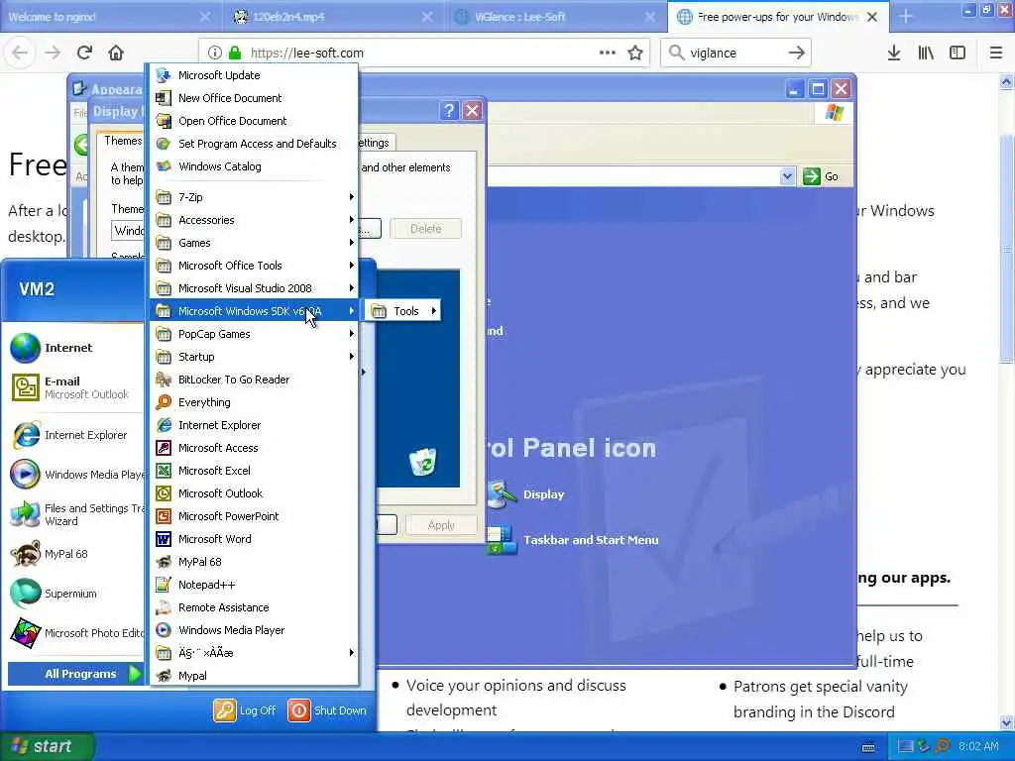The width and height of the screenshot is (1015, 761).
Task: Expand Microsoft Visual Studio 2008 folder
Action: pyautogui.click(x=254, y=288)
